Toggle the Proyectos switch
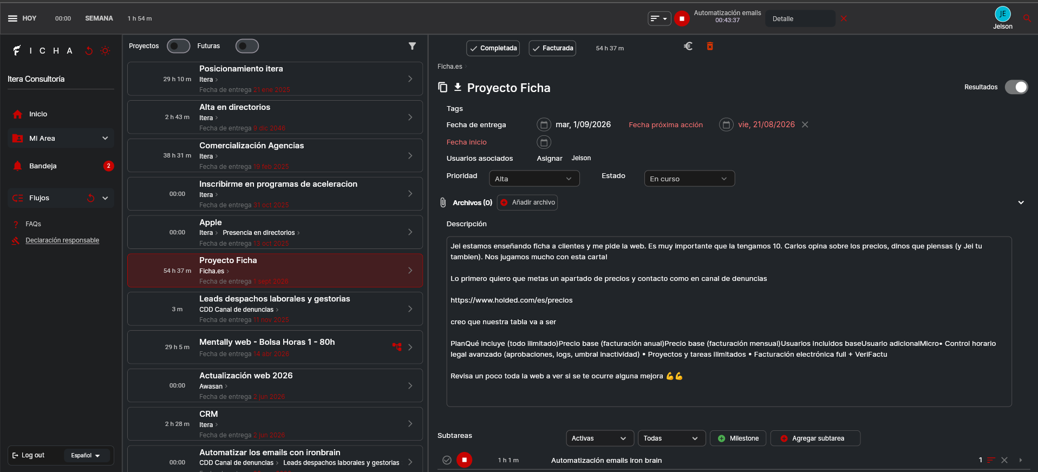Viewport: 1038px width, 472px height. 178,46
